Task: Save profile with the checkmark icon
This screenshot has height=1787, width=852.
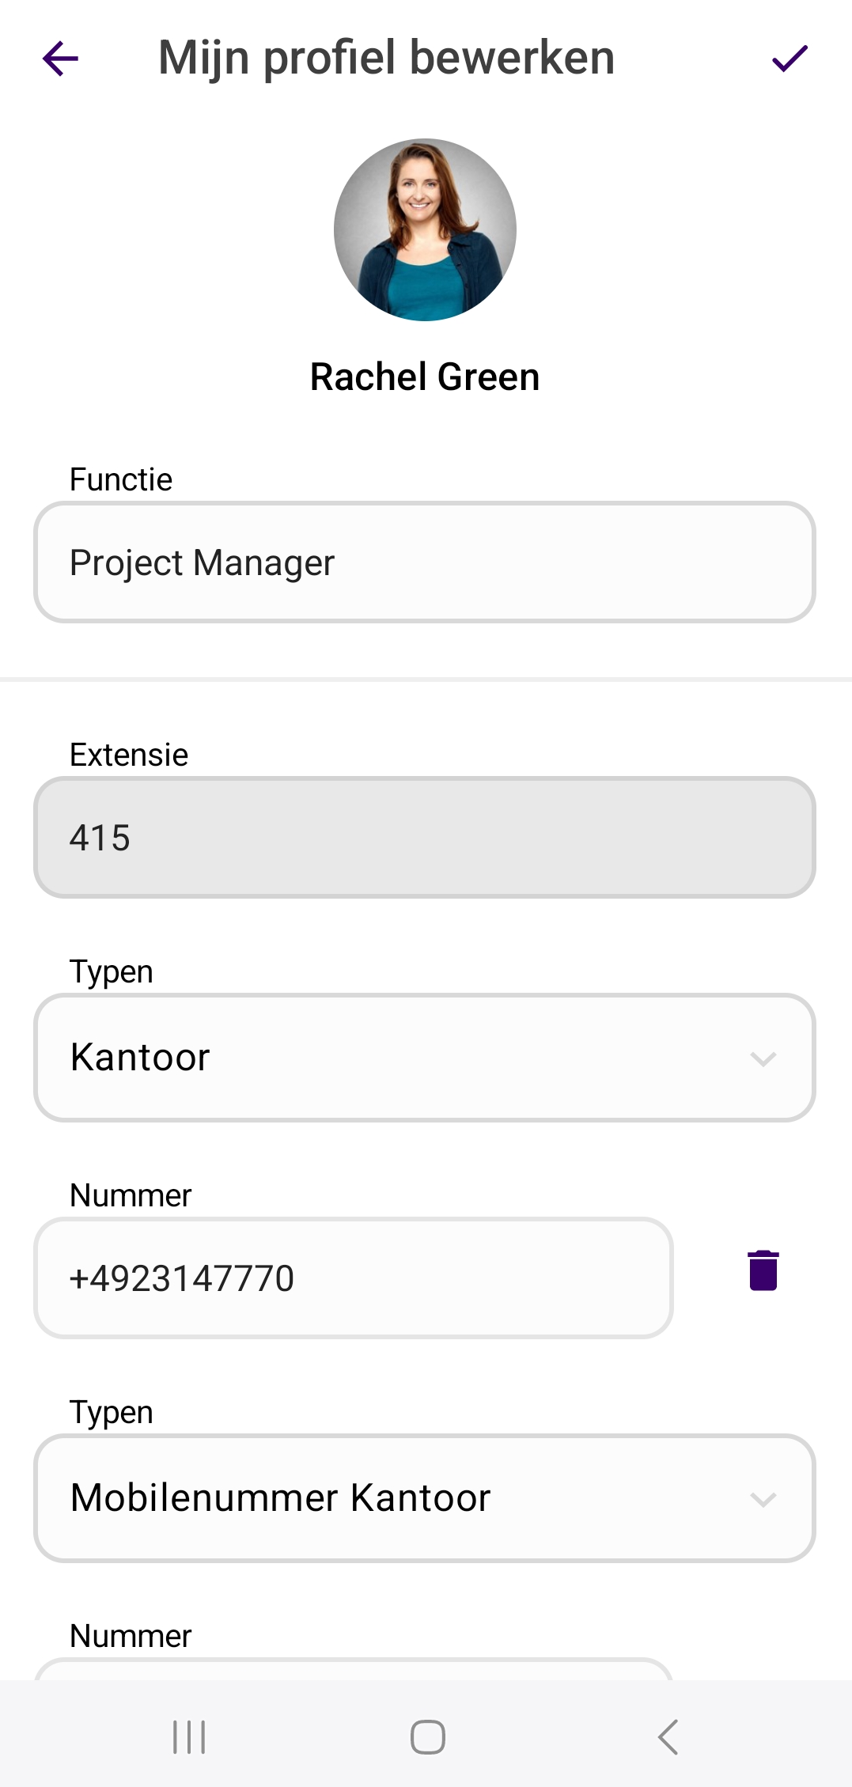Action: (790, 59)
